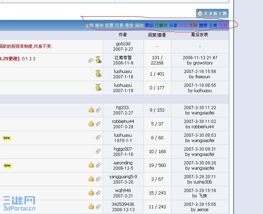Show 交易 threads filter
263x214 pixels.
pos(119,26)
